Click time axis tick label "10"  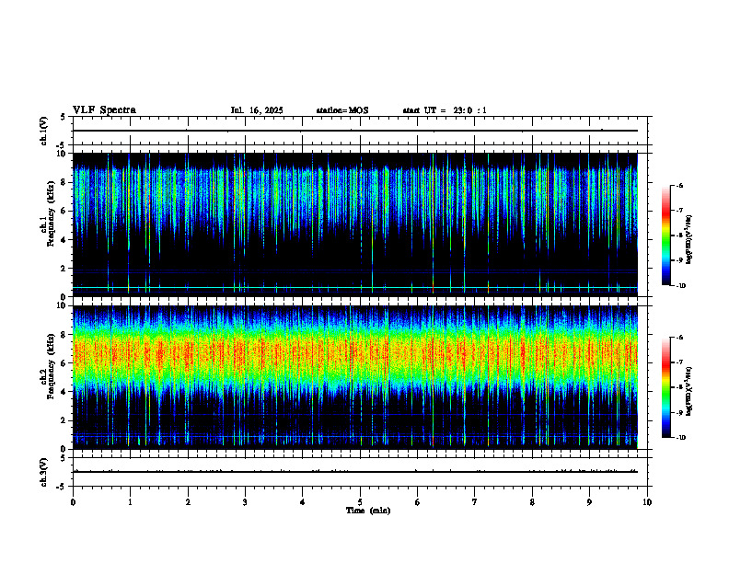click(647, 502)
